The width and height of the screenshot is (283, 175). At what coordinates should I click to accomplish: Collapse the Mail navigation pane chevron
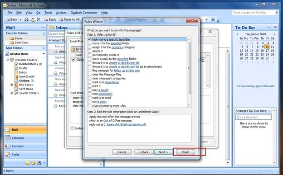point(44,28)
